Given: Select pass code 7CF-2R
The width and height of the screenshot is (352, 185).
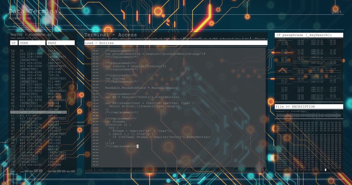Looking at the screenshot, I should tap(54, 75).
